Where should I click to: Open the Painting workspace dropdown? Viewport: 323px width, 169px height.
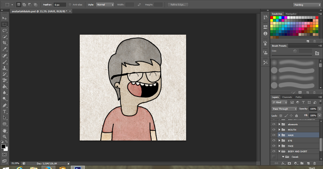point(306,5)
